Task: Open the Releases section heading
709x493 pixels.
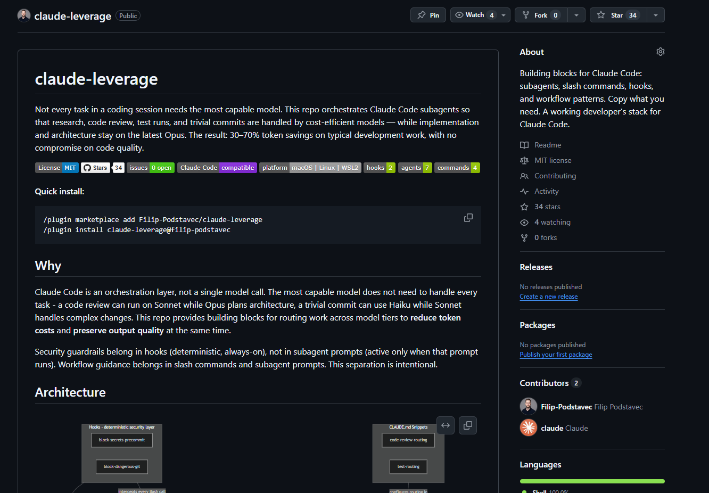Action: (x=536, y=267)
